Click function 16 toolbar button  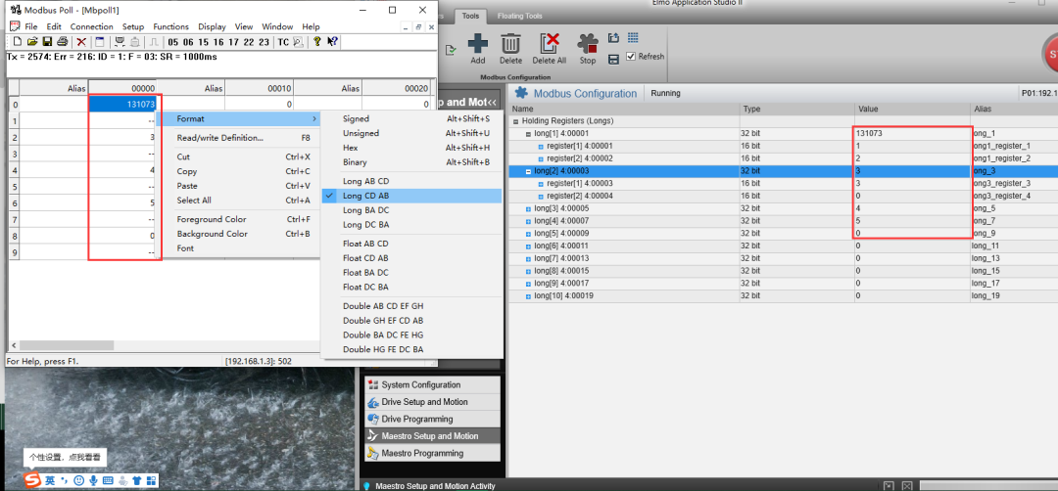point(218,42)
